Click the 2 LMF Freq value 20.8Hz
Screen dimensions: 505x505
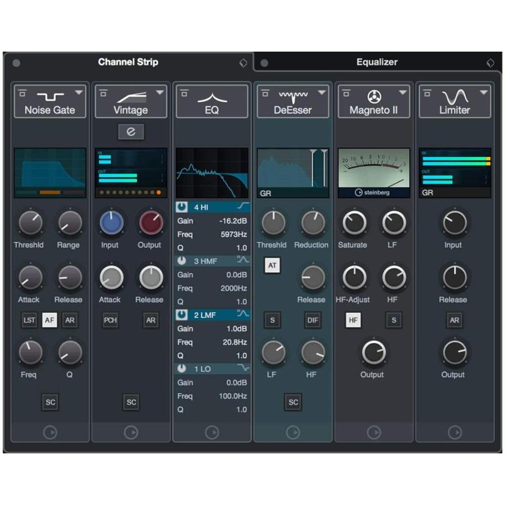[x=235, y=342]
